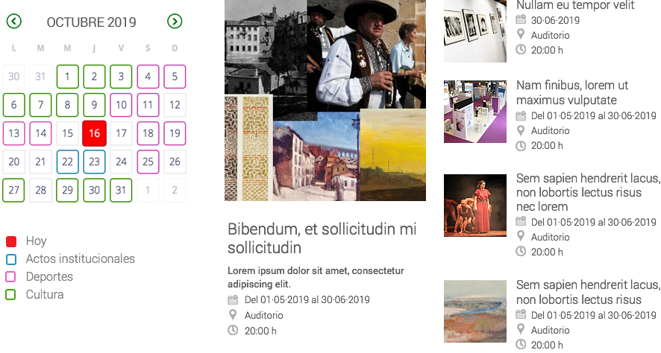Viewport: 661px width, 353px height.
Task: Click the theater performance thumbnail
Action: (474, 206)
